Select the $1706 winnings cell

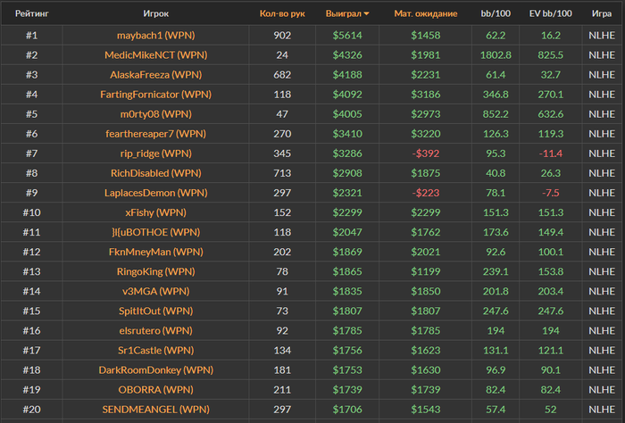pyautogui.click(x=347, y=410)
